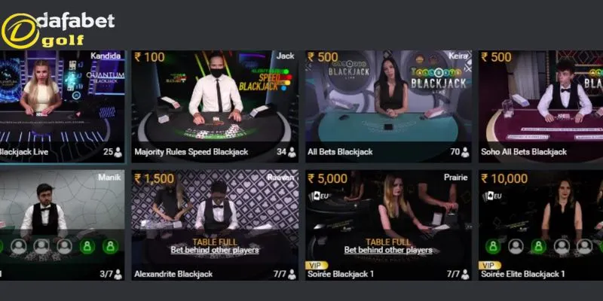Open Soho All Bets Blackjack table

(x=540, y=106)
